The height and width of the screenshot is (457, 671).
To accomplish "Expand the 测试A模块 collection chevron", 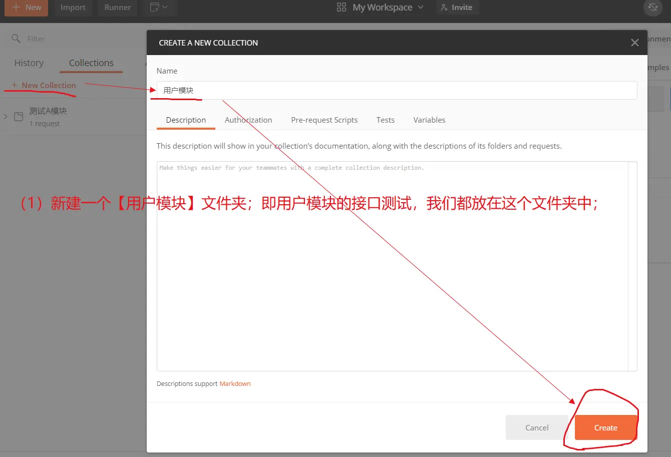I will pyautogui.click(x=6, y=117).
